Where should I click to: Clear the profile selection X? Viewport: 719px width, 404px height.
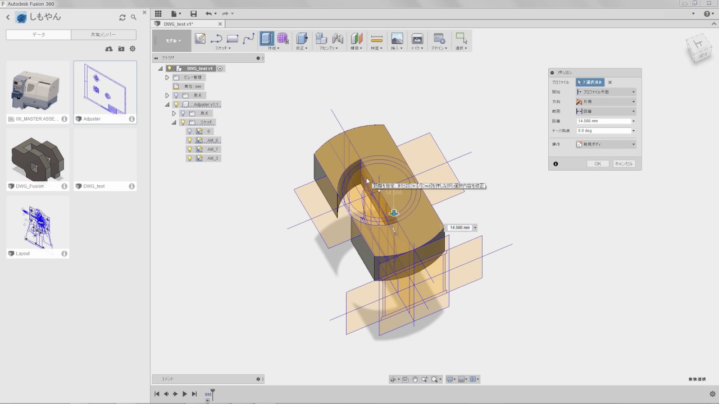tap(610, 82)
